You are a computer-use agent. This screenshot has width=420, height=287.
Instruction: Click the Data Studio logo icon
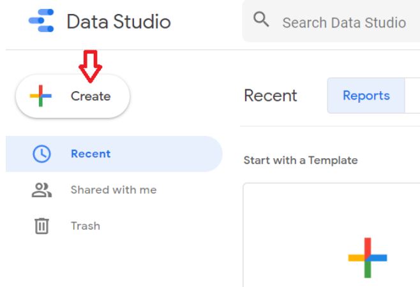click(41, 20)
